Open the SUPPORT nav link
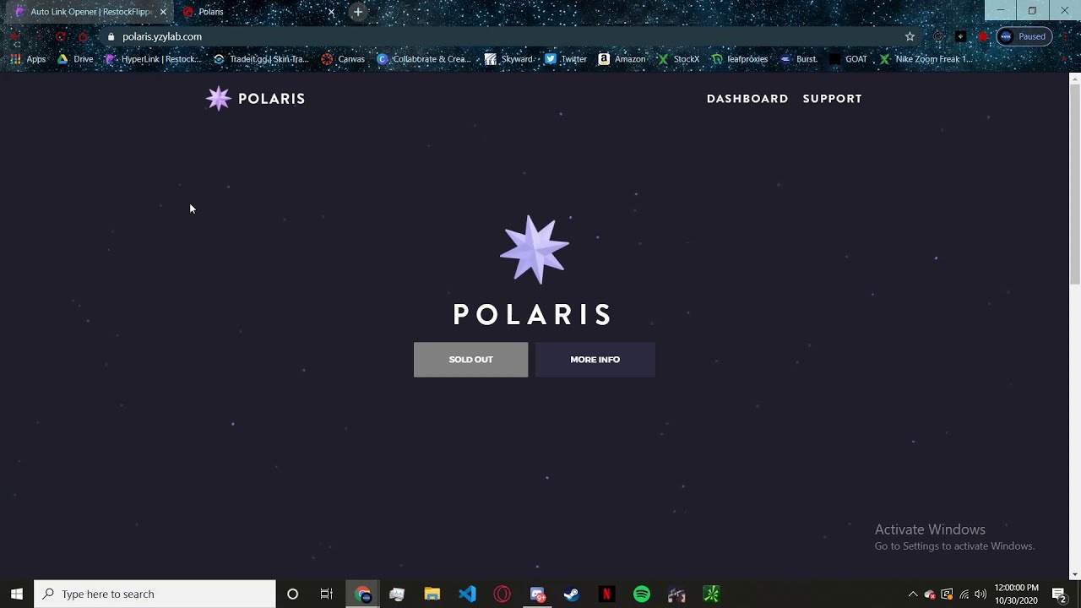Image resolution: width=1081 pixels, height=608 pixels. pos(832,99)
